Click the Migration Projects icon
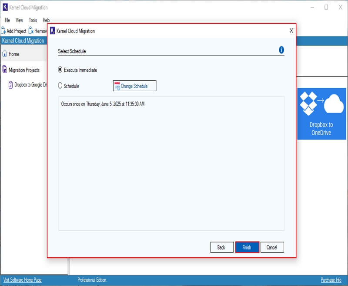This screenshot has width=348, height=286. (x=5, y=70)
